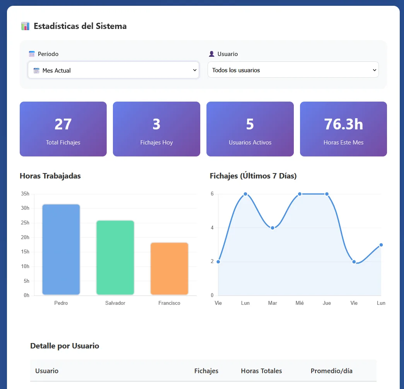The image size is (404, 389).
Task: Click the last Lun data point on line chart
Action: point(381,245)
